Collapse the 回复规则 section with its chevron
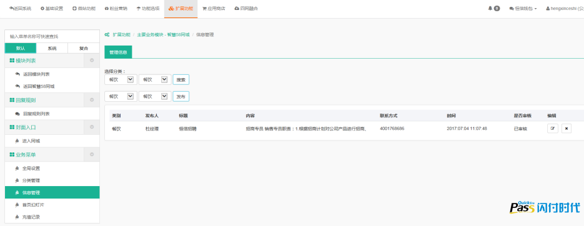584x226 pixels. click(92, 100)
